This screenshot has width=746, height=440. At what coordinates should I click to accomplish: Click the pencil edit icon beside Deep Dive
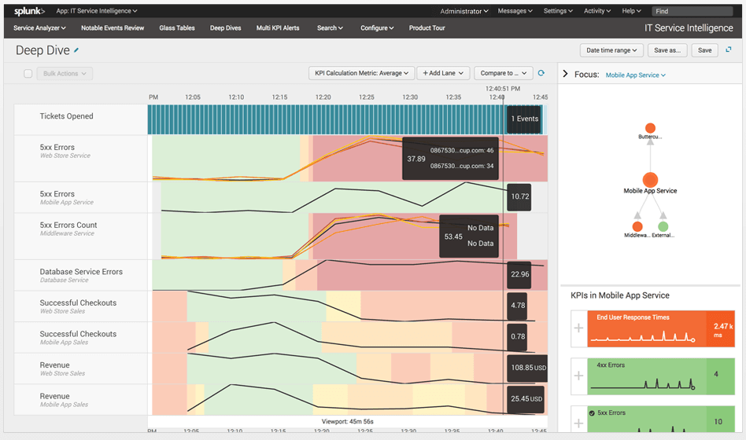pos(76,49)
